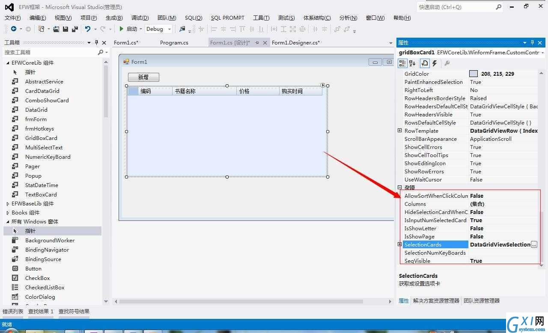Open the Debug configuration dropdown

(170, 29)
